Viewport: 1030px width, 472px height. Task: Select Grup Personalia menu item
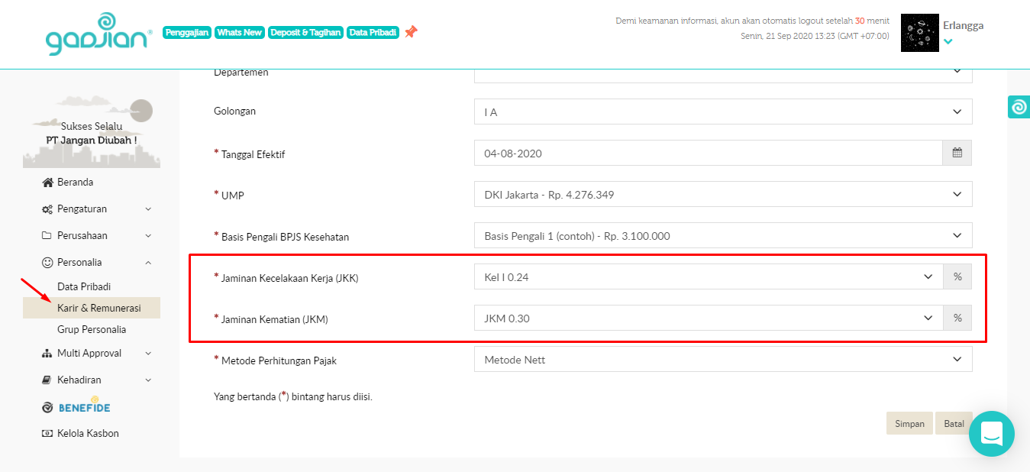(x=92, y=329)
